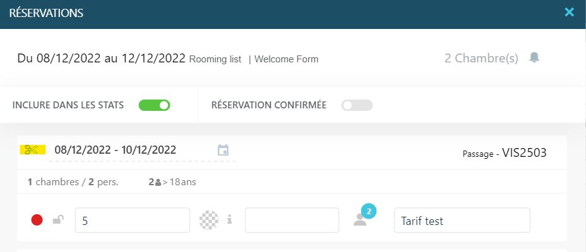586x252 pixels.
Task: Click the small info icon
Action: coord(230,220)
